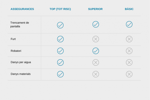The height and width of the screenshot is (100, 150).
Task: Click the SUPERIOR cross icon for Furt
Action: point(96,39)
